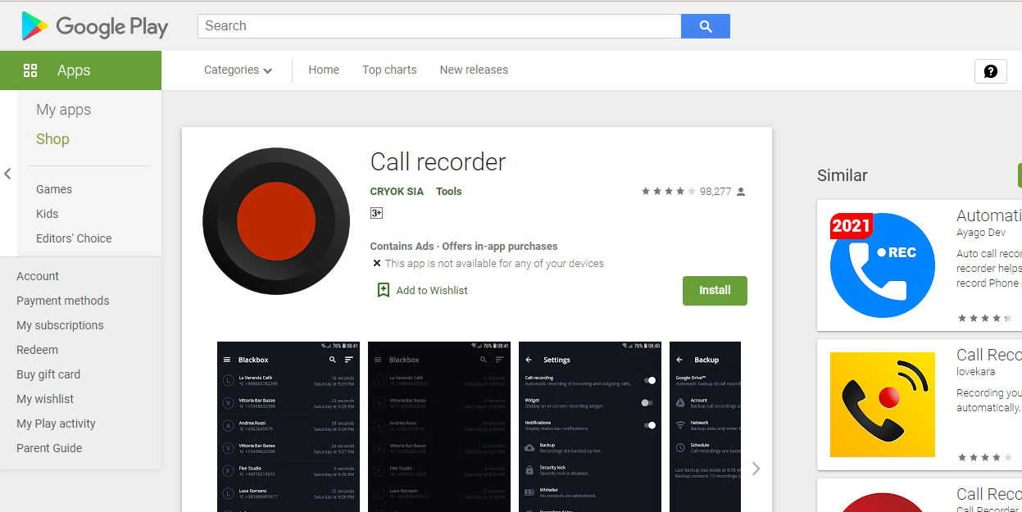
Task: Select My apps in sidebar
Action: coord(63,110)
